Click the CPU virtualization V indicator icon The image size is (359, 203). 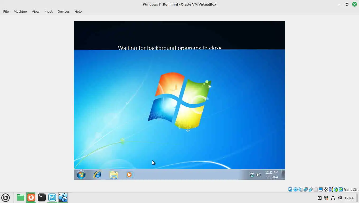330,190
